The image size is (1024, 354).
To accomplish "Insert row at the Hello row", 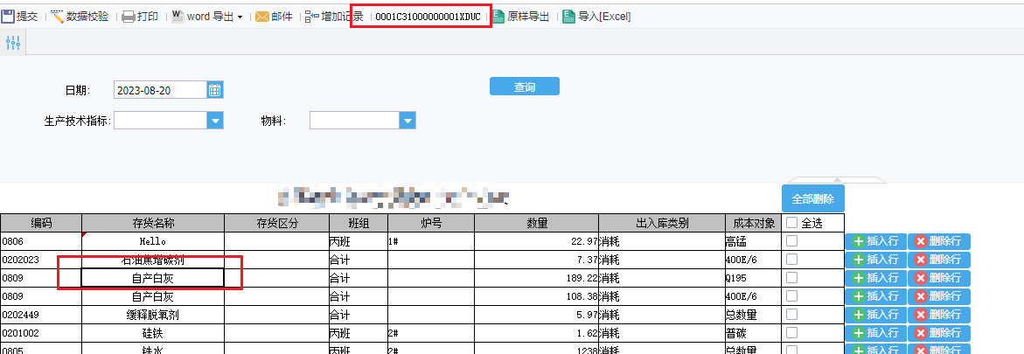I will tap(875, 241).
